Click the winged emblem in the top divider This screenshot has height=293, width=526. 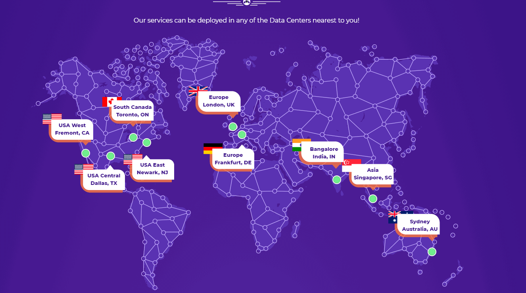pyautogui.click(x=246, y=2)
